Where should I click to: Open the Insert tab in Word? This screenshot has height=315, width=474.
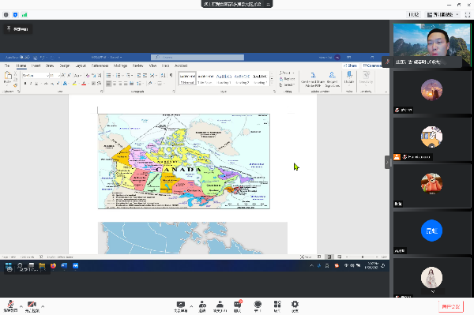36,66
